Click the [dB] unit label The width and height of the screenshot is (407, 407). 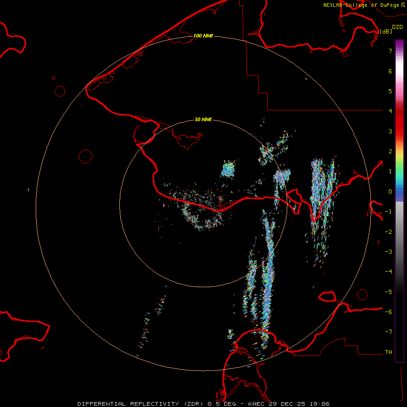coord(386,31)
